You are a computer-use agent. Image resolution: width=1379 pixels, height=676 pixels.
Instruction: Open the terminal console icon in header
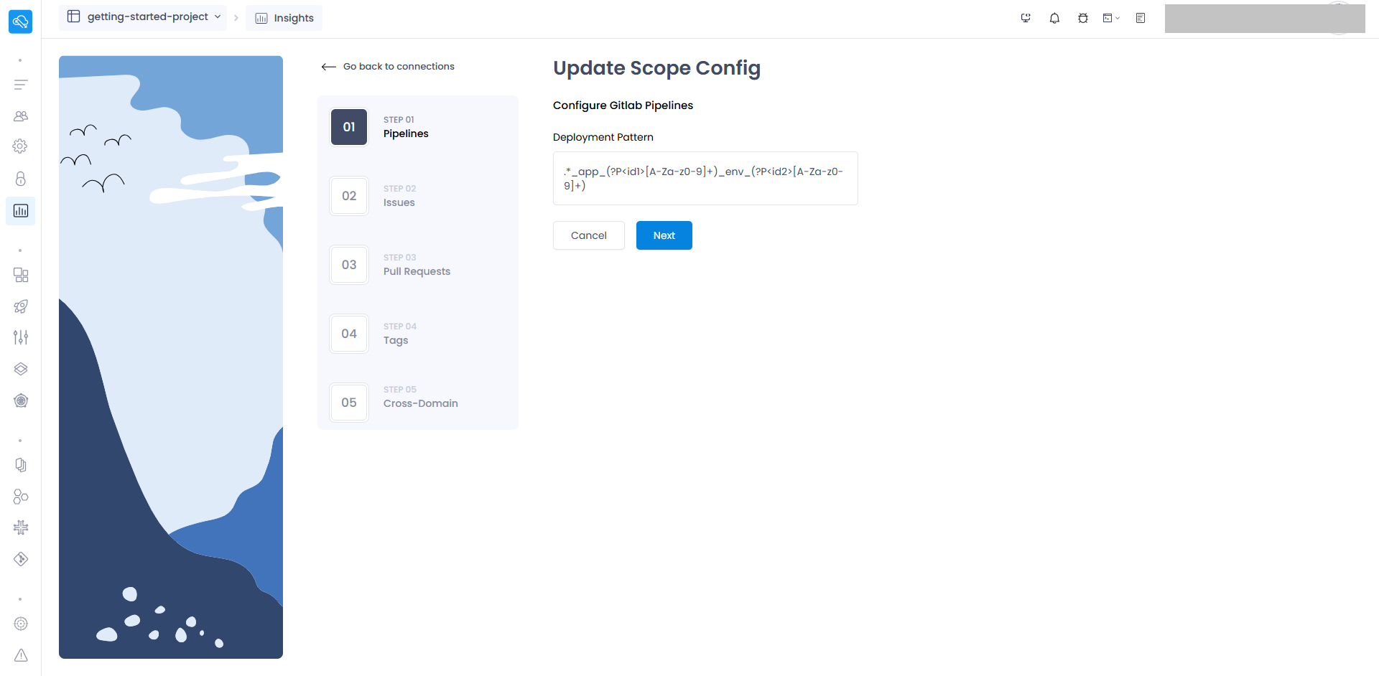coord(1108,18)
